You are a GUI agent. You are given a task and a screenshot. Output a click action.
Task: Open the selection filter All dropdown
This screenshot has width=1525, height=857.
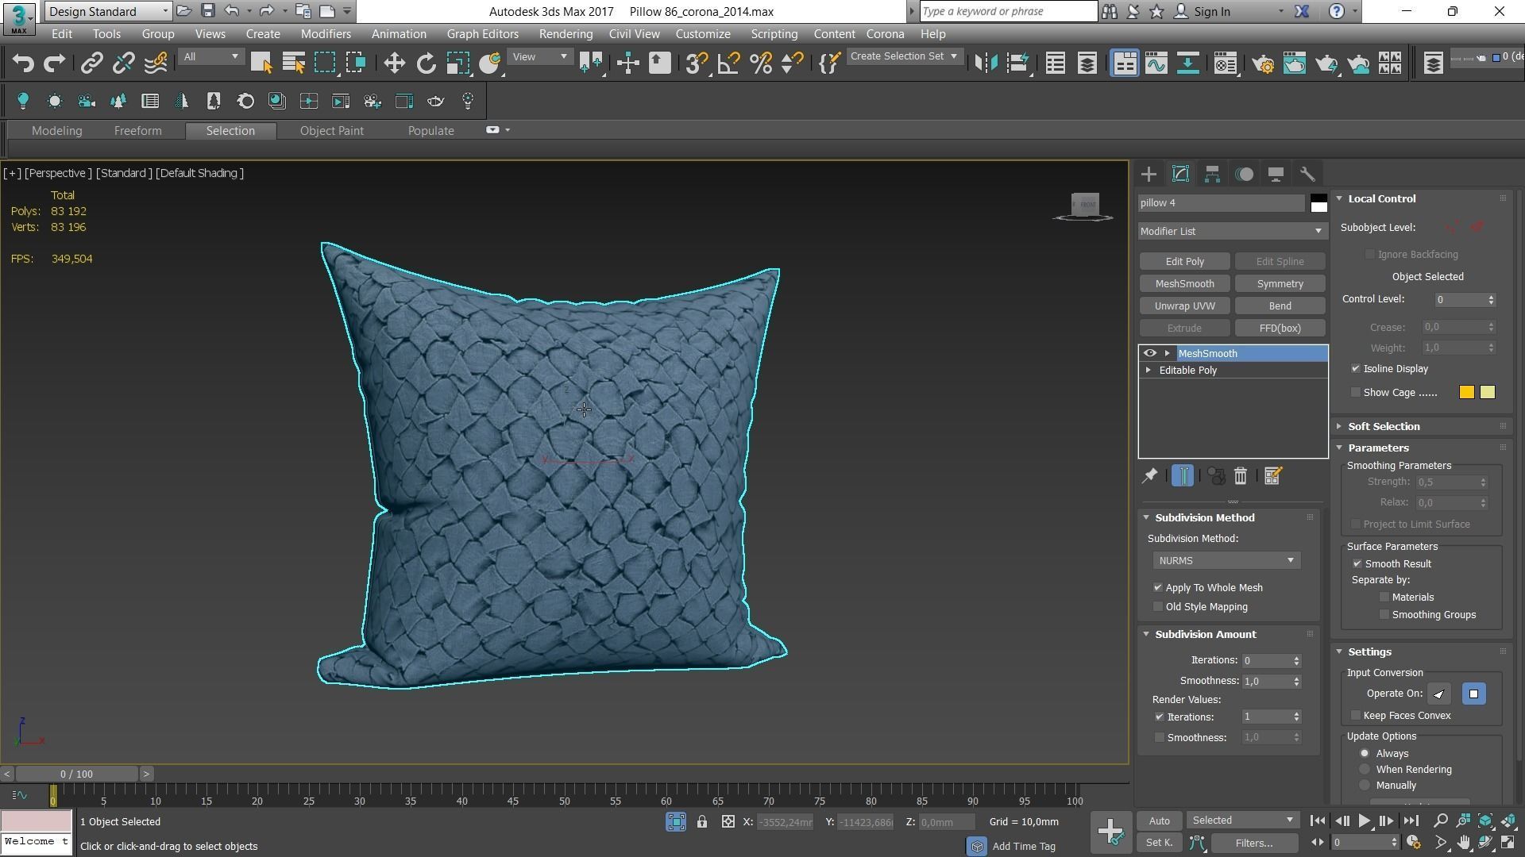tap(210, 56)
